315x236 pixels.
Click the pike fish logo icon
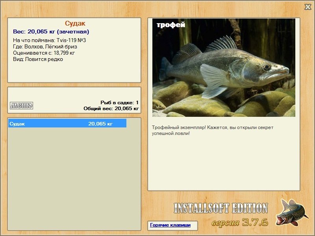292,212
